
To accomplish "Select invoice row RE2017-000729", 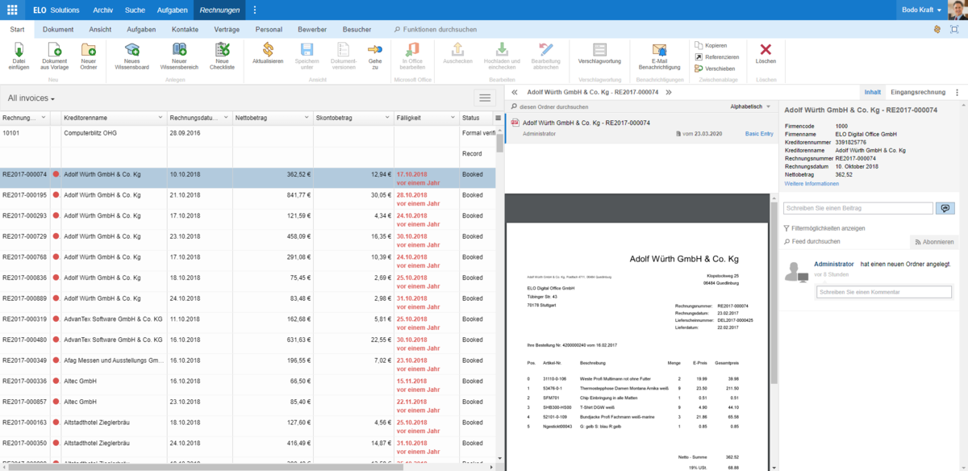I will pos(247,240).
